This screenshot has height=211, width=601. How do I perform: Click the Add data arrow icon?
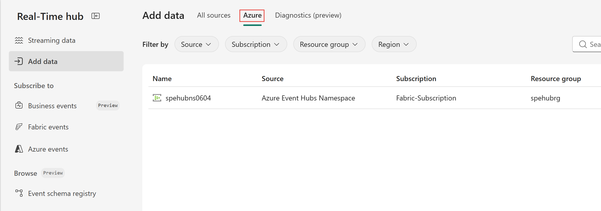(19, 61)
